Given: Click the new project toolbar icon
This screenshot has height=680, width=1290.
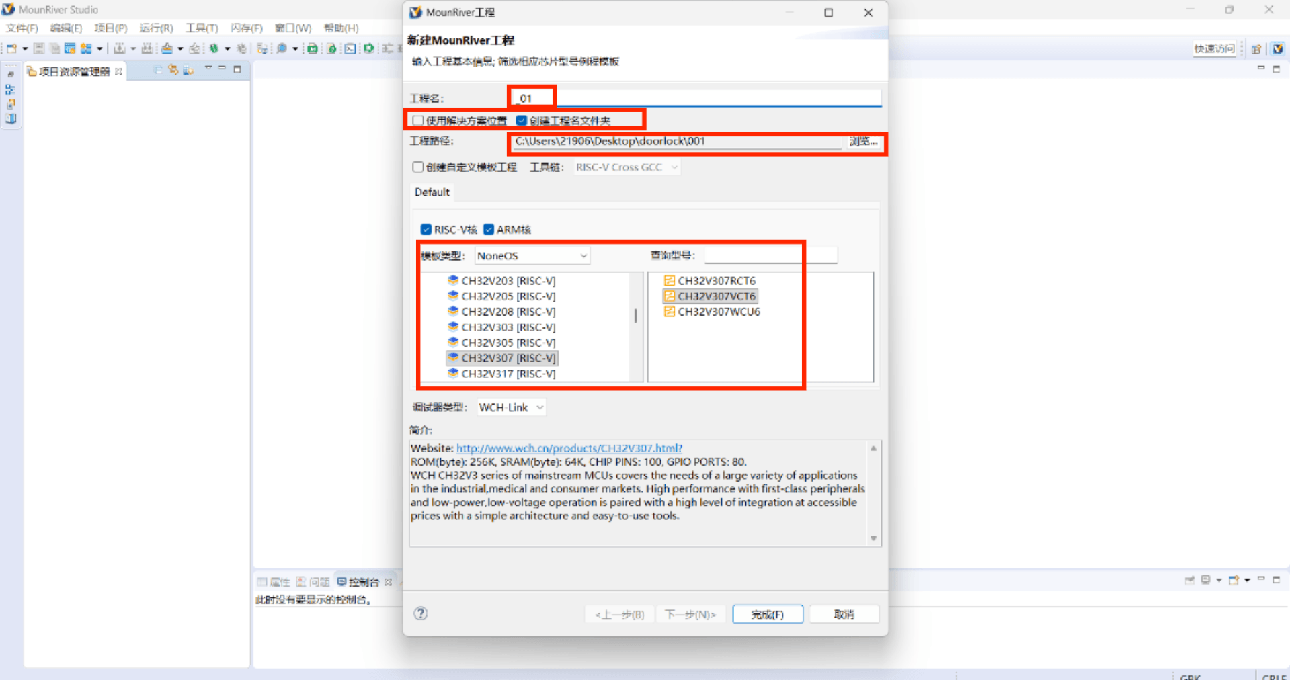Looking at the screenshot, I should pos(11,48).
